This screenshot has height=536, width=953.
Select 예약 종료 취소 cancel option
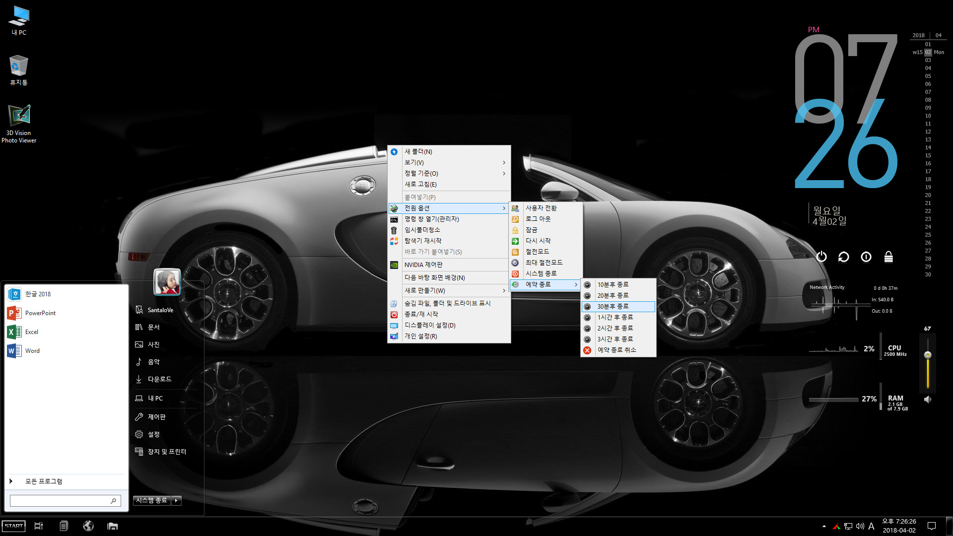pyautogui.click(x=618, y=350)
